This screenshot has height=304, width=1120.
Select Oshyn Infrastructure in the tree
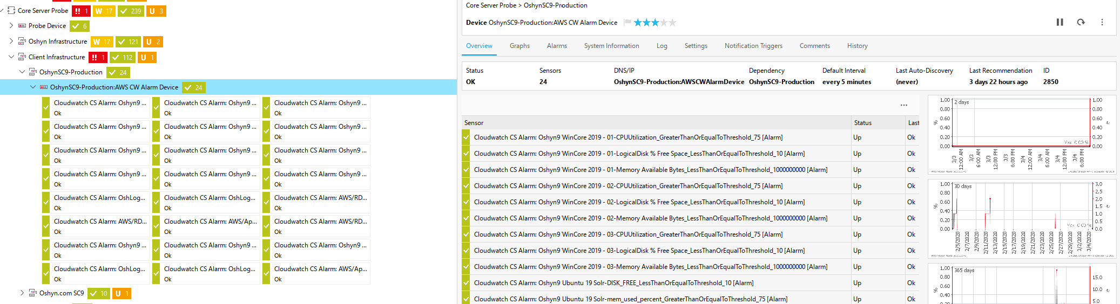click(58, 42)
